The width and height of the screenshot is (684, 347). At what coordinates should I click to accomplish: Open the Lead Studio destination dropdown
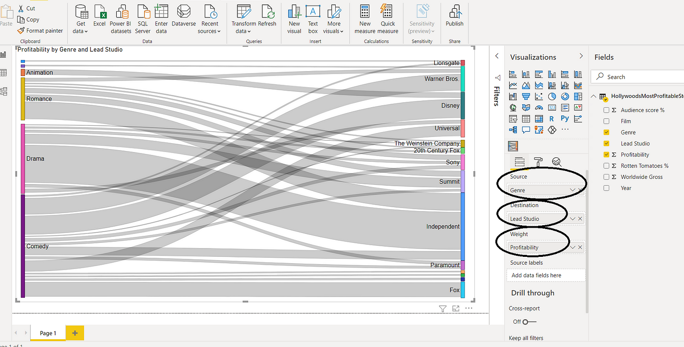572,219
